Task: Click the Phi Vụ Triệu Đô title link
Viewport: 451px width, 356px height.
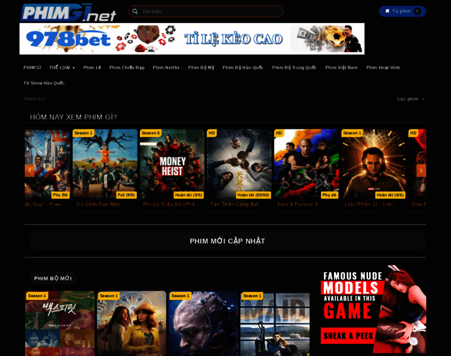Action: coord(171,204)
